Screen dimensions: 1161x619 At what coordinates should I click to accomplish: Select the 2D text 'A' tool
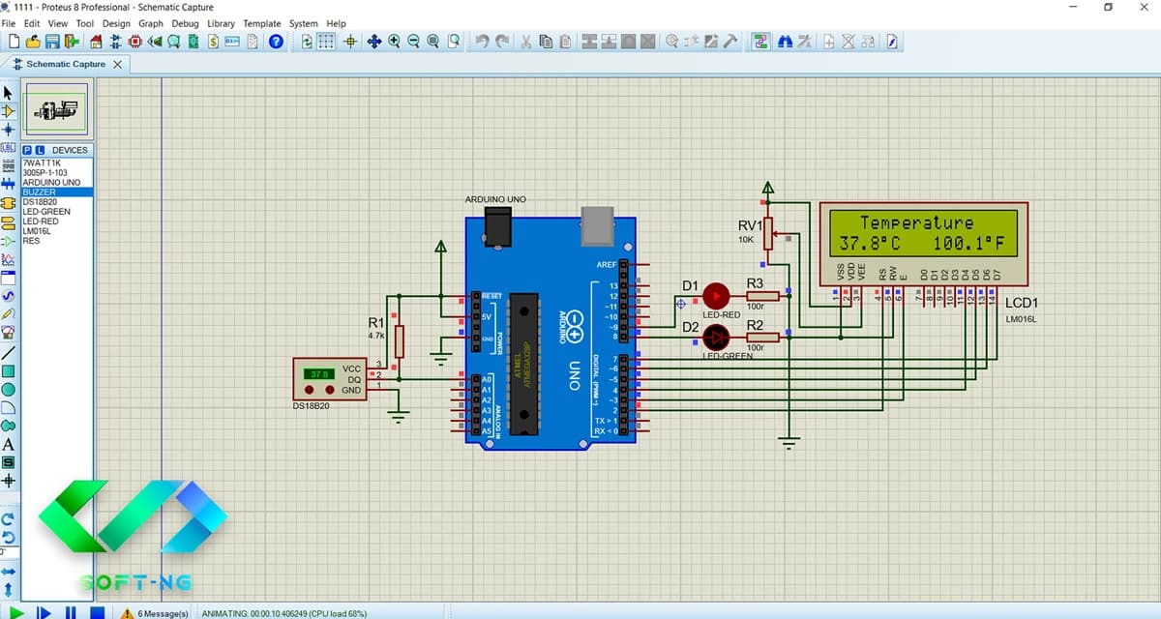tap(8, 445)
